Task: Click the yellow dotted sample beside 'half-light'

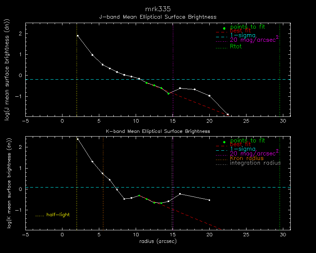Action: tap(39, 215)
